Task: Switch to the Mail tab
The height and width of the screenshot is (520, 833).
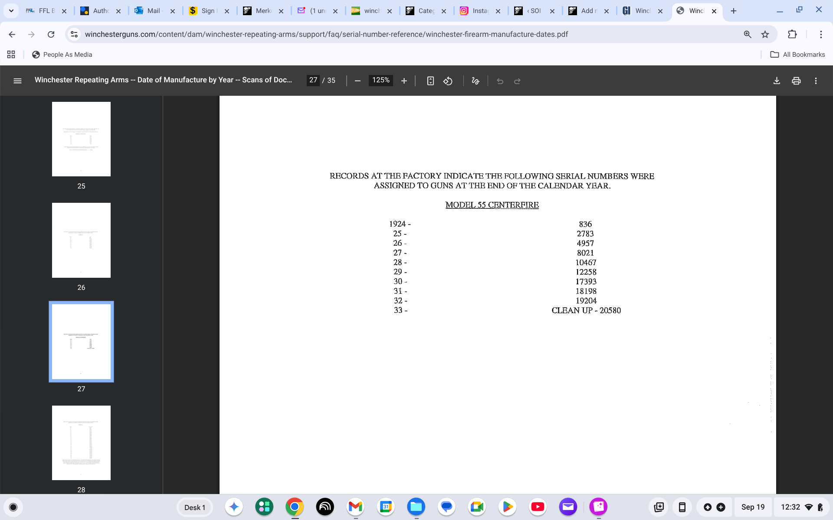Action: pos(154,11)
